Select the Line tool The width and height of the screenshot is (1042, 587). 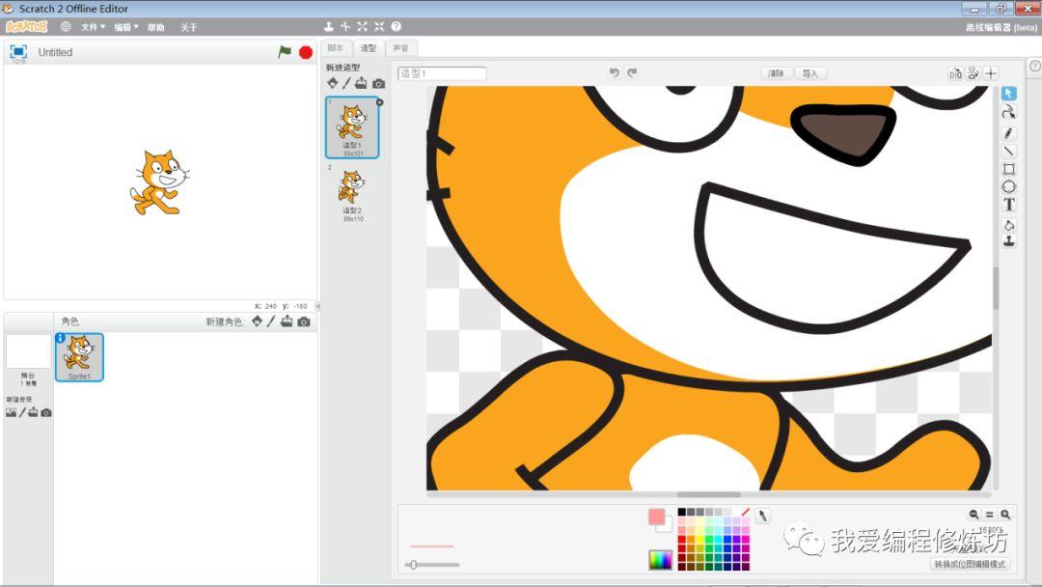[1009, 151]
